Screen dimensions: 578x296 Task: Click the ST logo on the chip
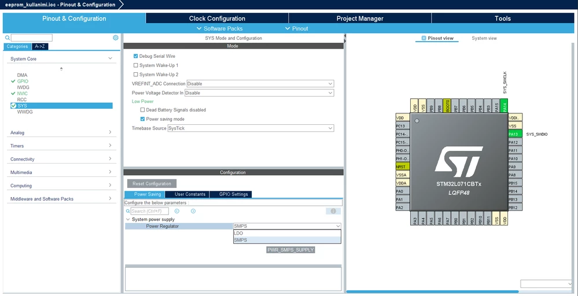click(x=458, y=161)
